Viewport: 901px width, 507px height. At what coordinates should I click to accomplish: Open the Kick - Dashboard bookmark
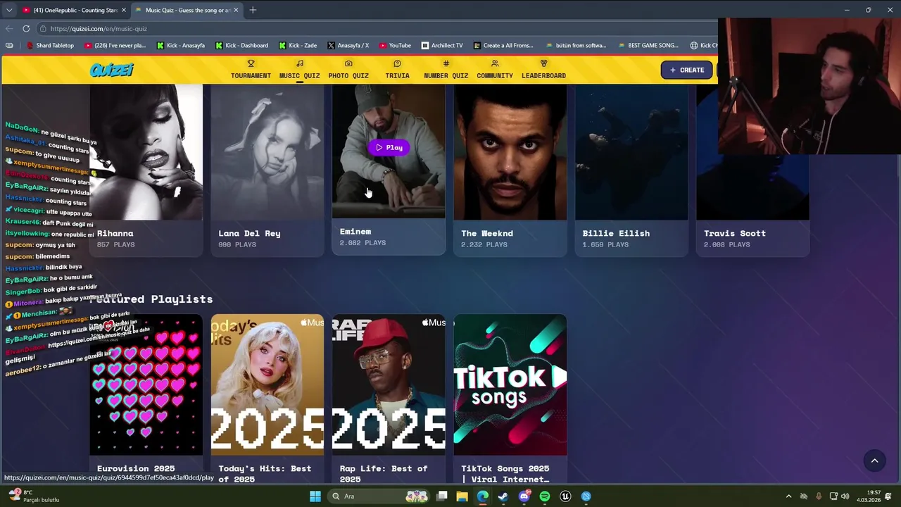[242, 46]
